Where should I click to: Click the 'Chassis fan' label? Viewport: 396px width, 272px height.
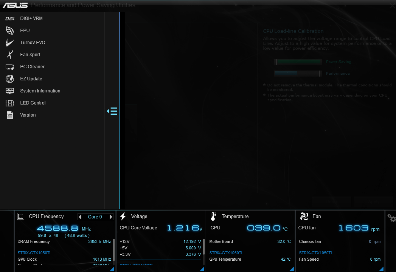310,241
